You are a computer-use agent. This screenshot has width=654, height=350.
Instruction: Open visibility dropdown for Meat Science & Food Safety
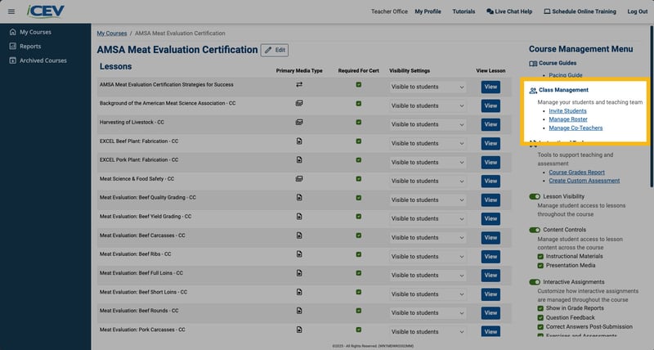pos(428,181)
